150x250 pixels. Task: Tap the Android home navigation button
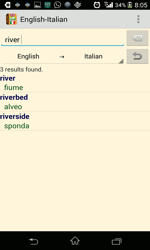[75, 241]
